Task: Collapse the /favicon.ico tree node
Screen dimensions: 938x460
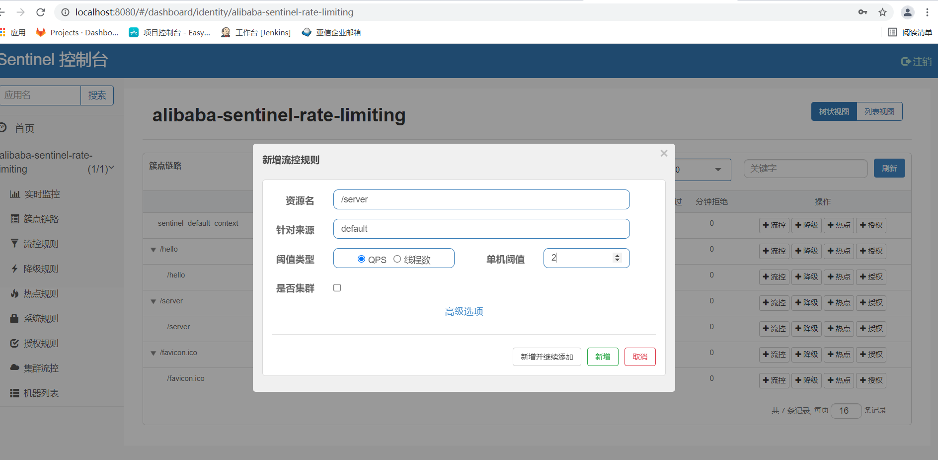Action: (154, 353)
